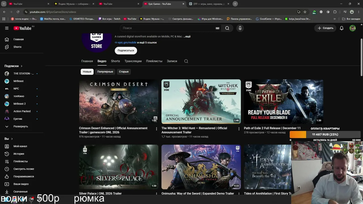Image resolution: width=363 pixels, height=204 pixels.
Task: Open the Onimusha Expanded Demo Trailer title
Action: pos(198,194)
